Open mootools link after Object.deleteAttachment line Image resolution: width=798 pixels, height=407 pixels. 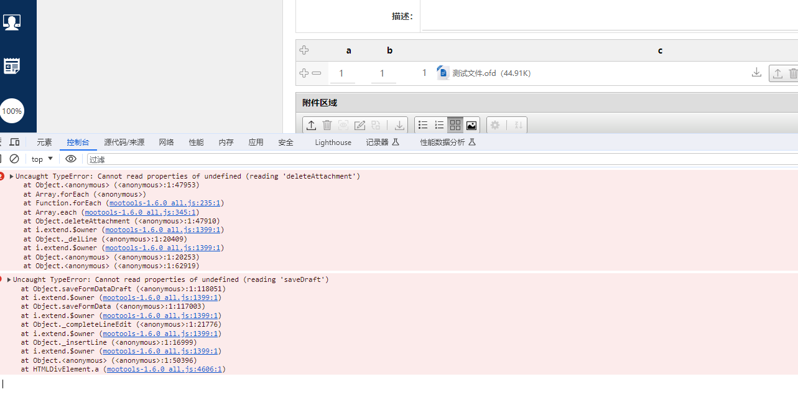click(x=162, y=230)
